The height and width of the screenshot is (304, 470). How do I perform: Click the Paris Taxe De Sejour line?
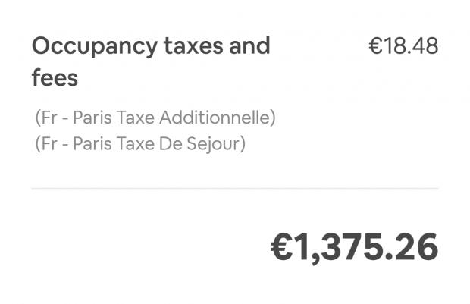click(140, 143)
